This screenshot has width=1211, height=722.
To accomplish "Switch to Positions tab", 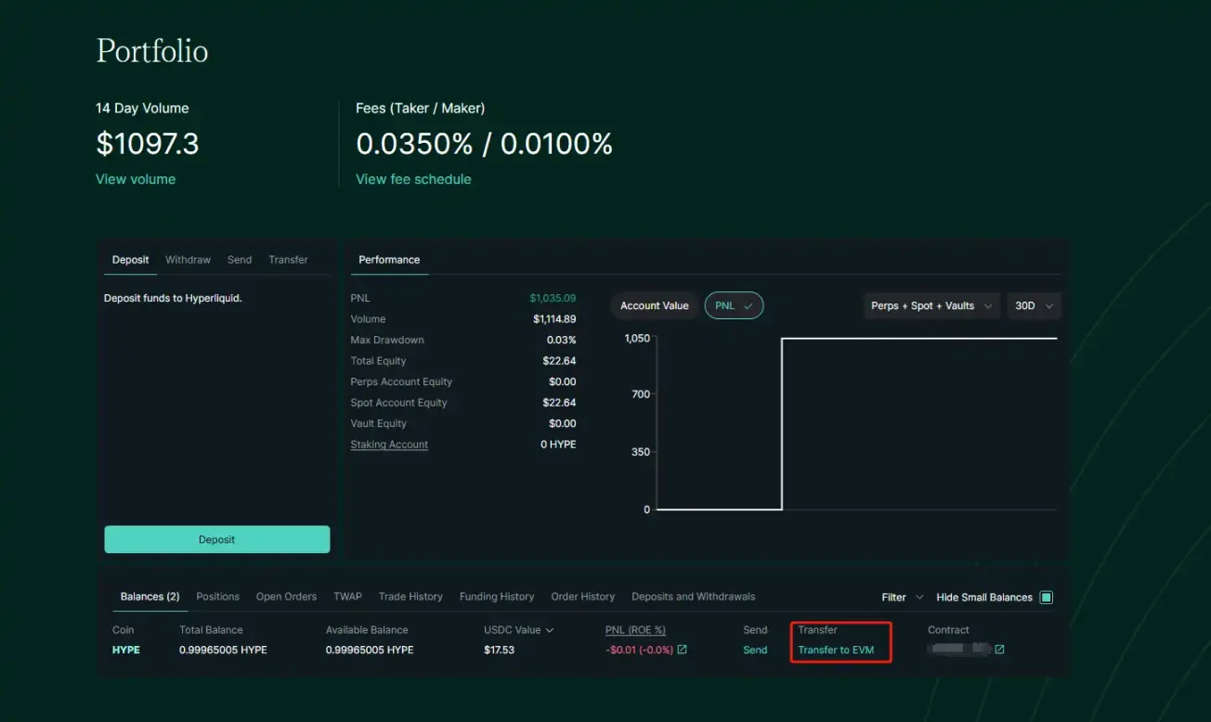I will pos(217,597).
